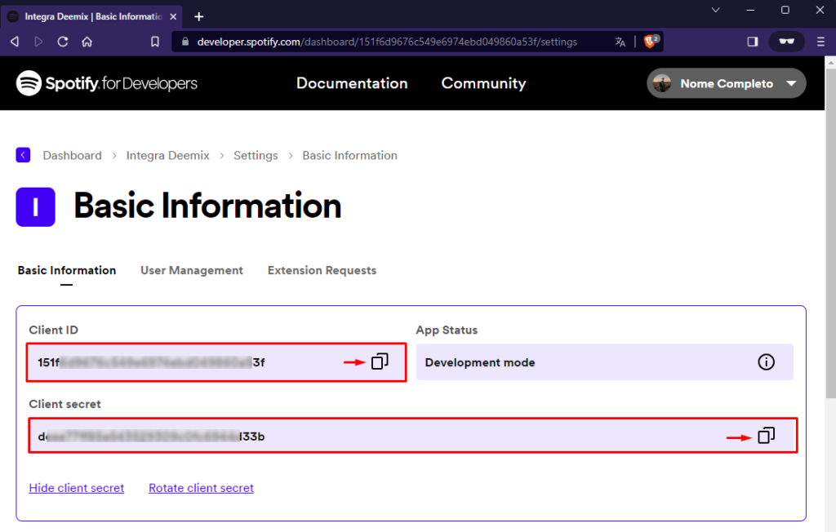
Task: Show the tab search dropdown chevron
Action: 715,10
